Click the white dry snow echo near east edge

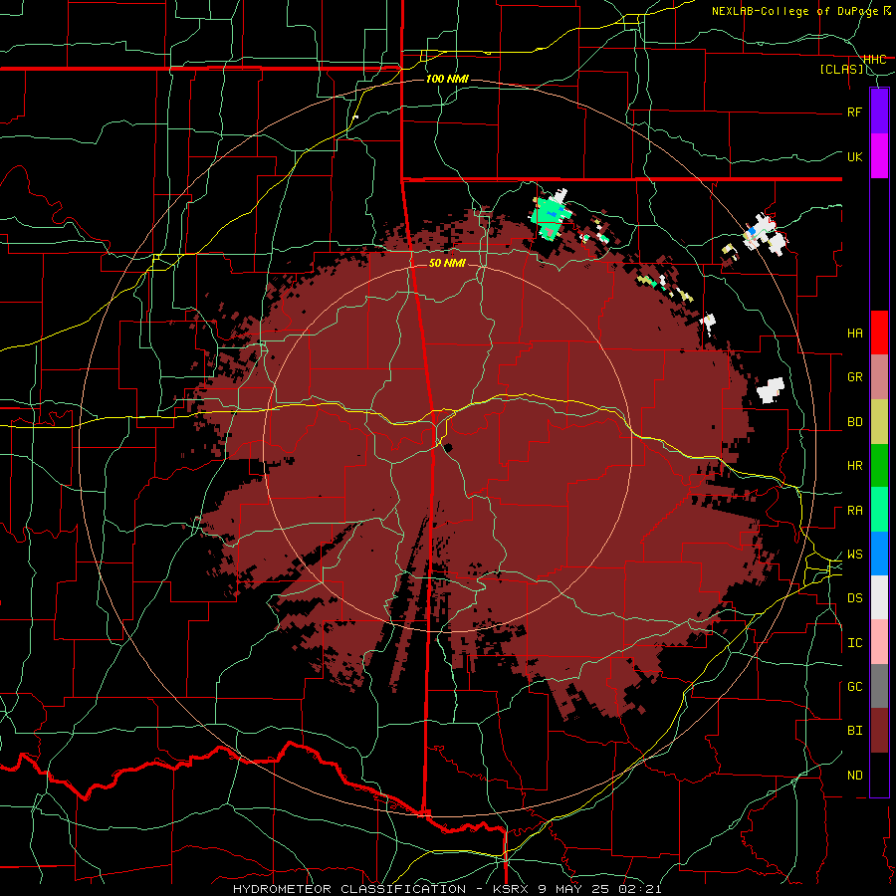(771, 390)
